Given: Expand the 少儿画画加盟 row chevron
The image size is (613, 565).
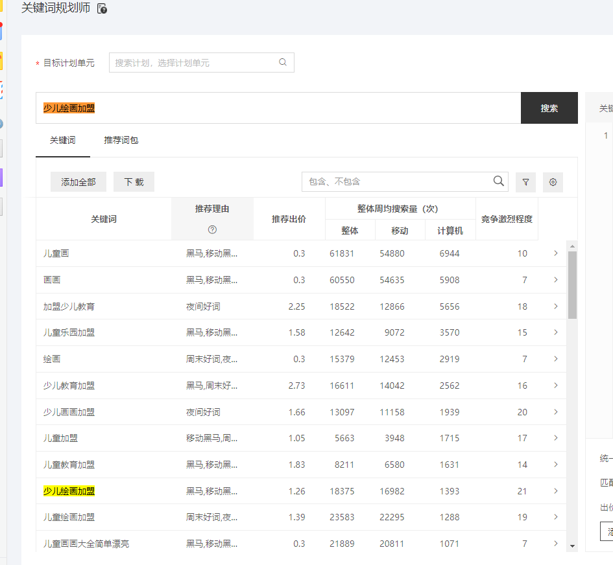Looking at the screenshot, I should tap(555, 412).
